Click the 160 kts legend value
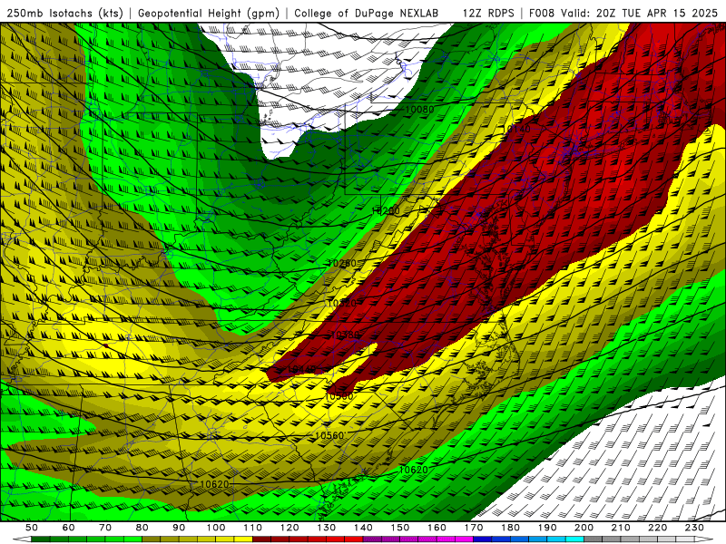This screenshot has height=544, width=726. 437,528
